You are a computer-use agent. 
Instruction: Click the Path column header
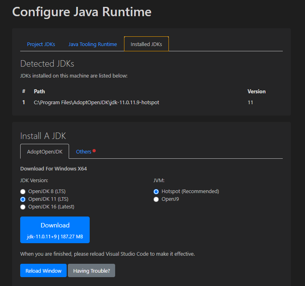(x=39, y=91)
